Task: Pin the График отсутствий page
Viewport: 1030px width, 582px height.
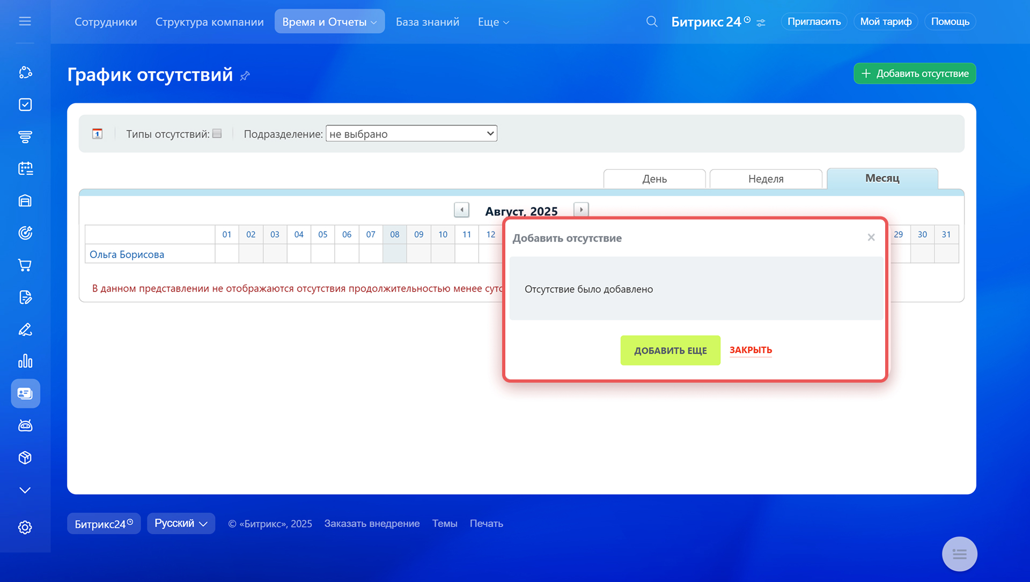Action: 245,76
